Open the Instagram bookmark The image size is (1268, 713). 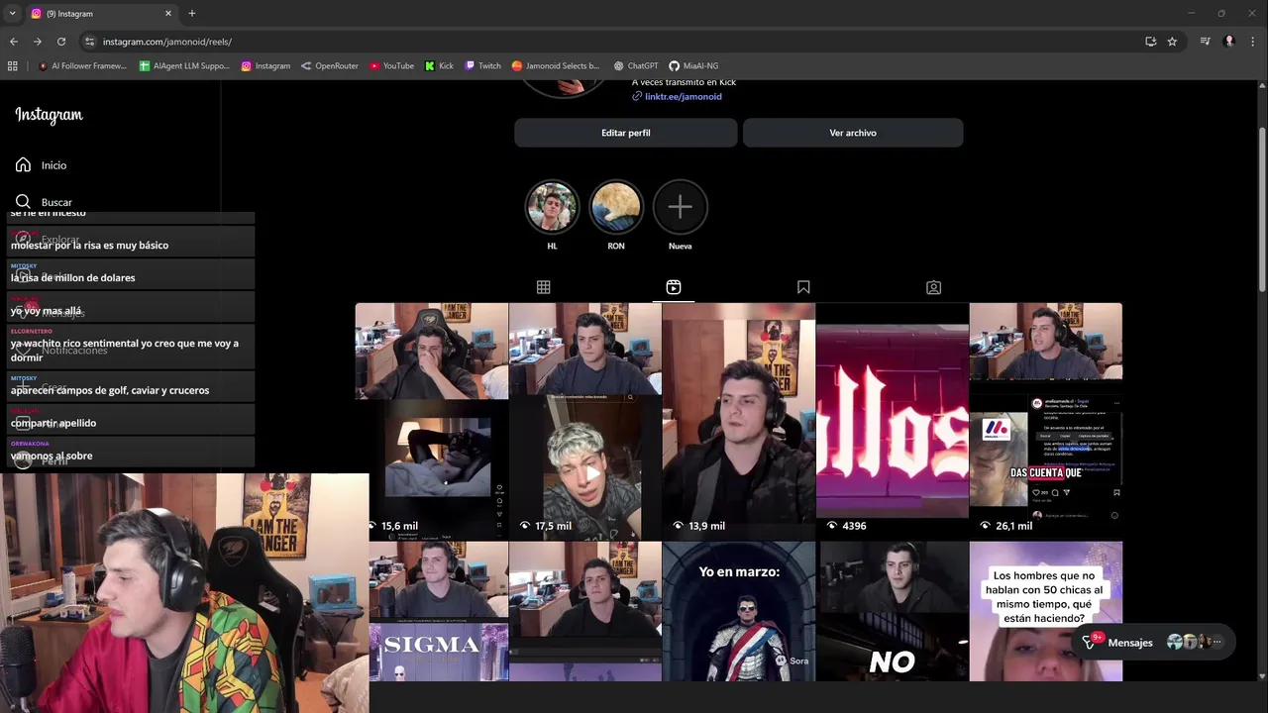pyautogui.click(x=266, y=66)
